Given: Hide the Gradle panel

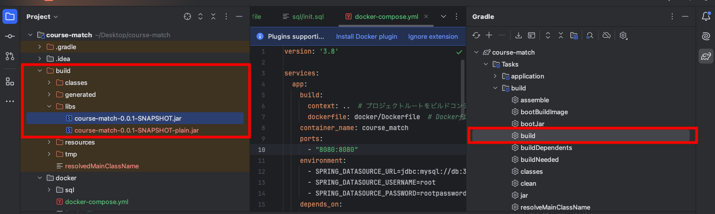Looking at the screenshot, I should pyautogui.click(x=686, y=16).
